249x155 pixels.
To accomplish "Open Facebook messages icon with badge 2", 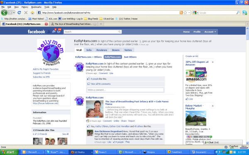I will tap(54, 31).
